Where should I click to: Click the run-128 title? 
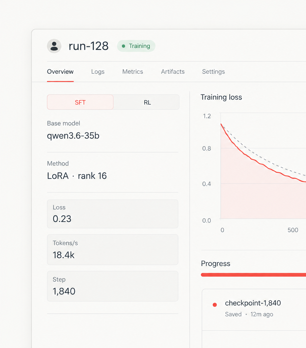89,46
